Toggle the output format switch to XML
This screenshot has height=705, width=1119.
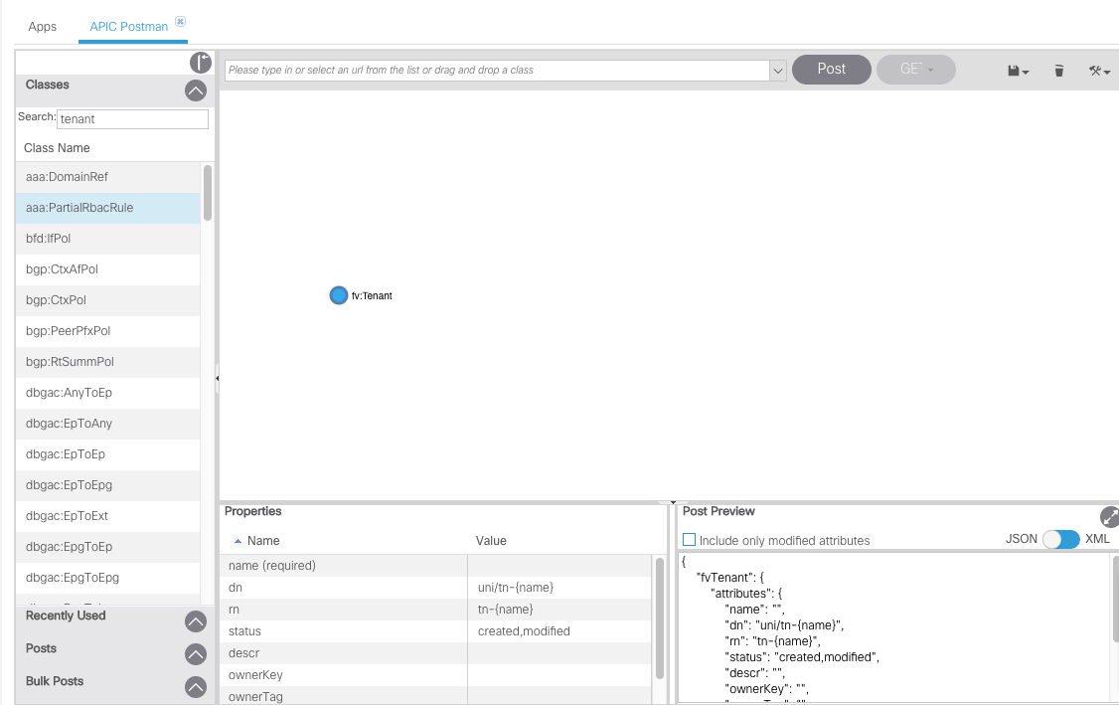[x=1062, y=538]
